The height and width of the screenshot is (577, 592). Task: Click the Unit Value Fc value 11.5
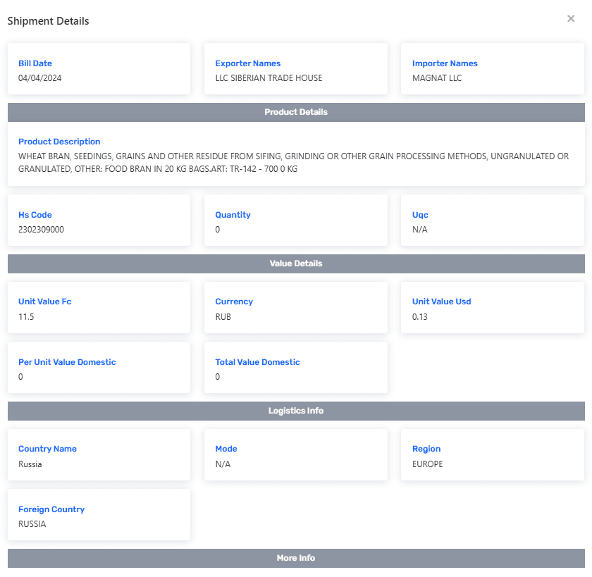click(26, 317)
